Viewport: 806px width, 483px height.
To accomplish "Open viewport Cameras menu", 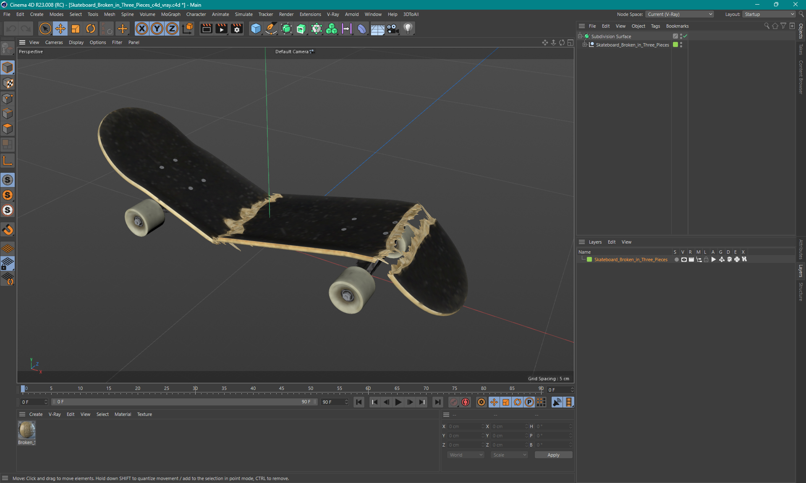I will tap(54, 42).
